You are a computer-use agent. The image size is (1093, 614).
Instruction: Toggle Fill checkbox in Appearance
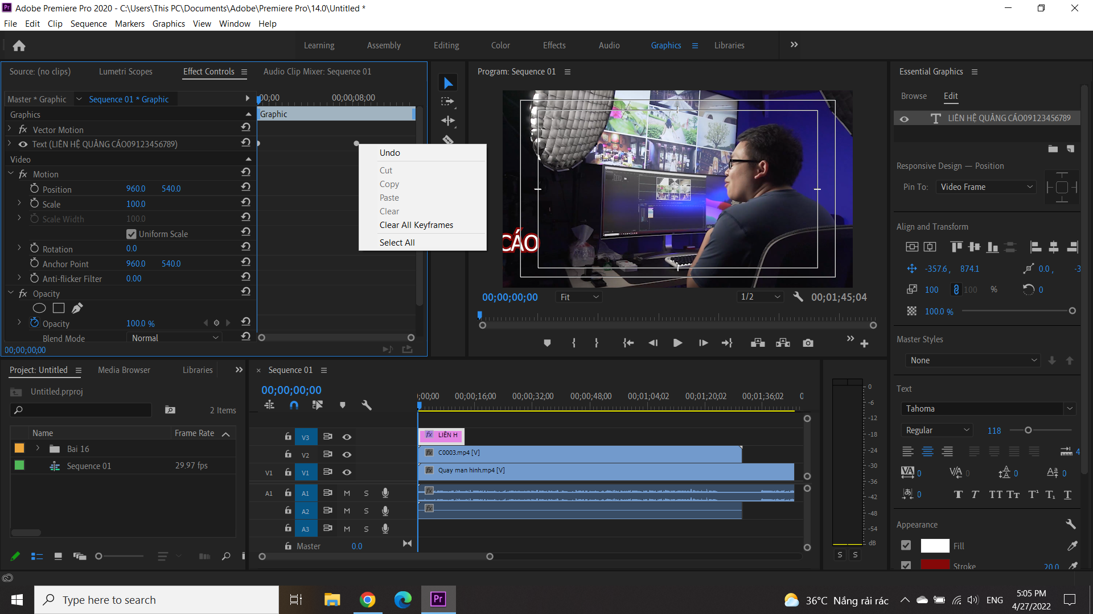[906, 545]
